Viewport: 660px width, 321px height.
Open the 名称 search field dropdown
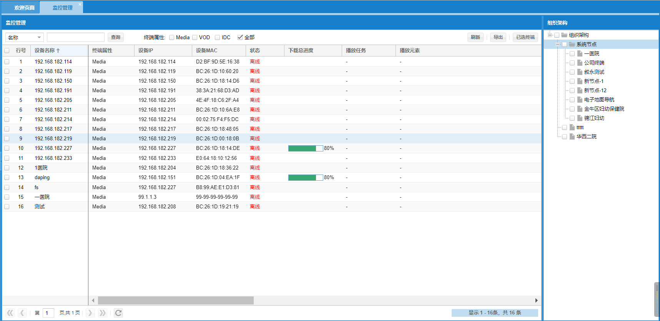coord(39,37)
